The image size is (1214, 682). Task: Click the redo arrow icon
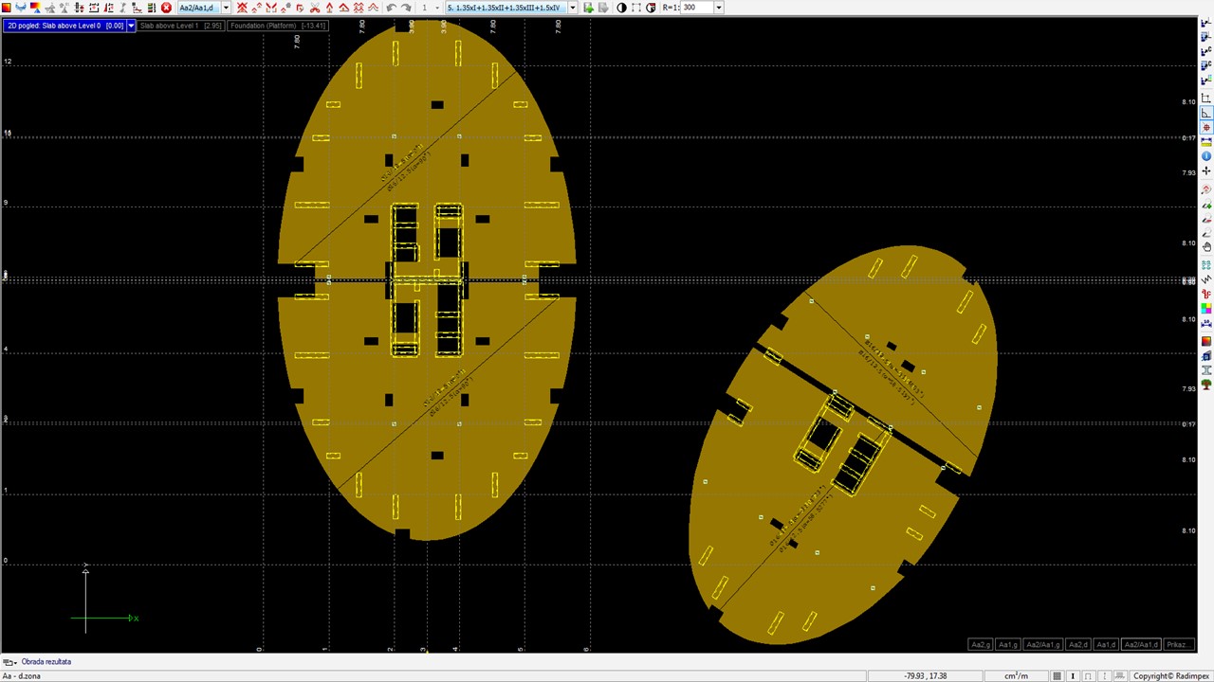[x=406, y=8]
